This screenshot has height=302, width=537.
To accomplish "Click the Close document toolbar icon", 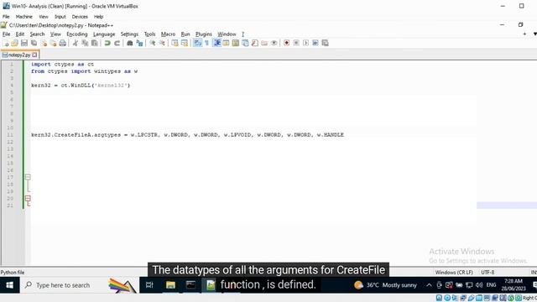I will point(44,43).
